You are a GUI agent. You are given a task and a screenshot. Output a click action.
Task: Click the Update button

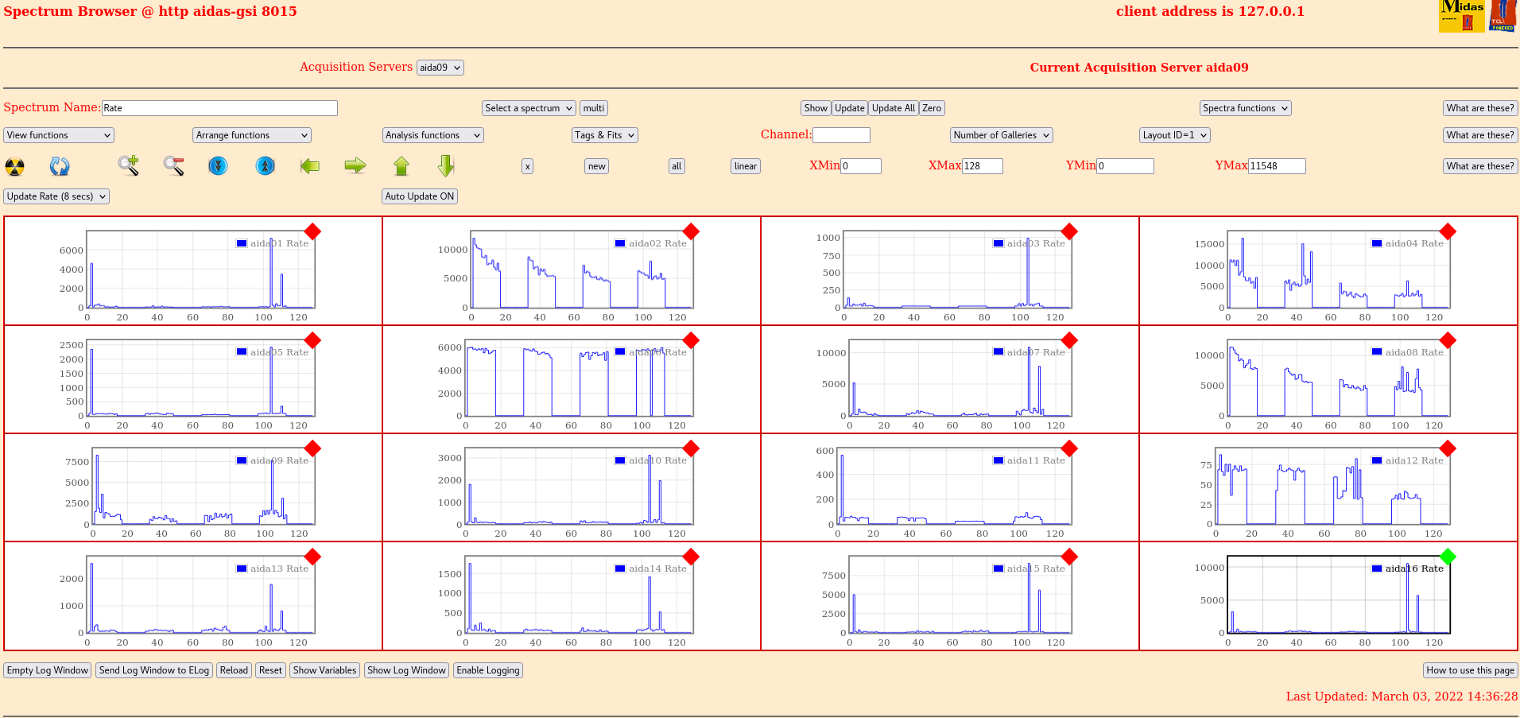[850, 108]
